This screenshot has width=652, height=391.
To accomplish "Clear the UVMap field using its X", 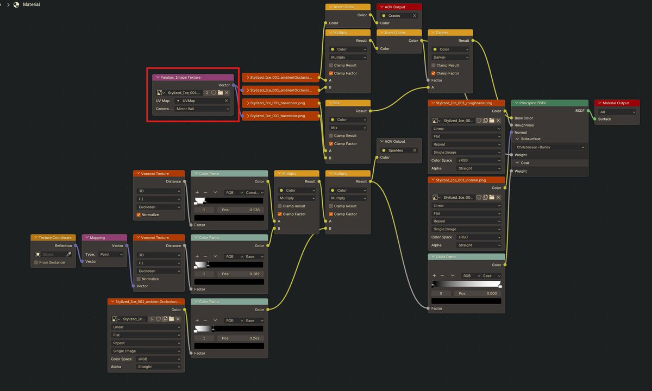I will click(x=227, y=101).
